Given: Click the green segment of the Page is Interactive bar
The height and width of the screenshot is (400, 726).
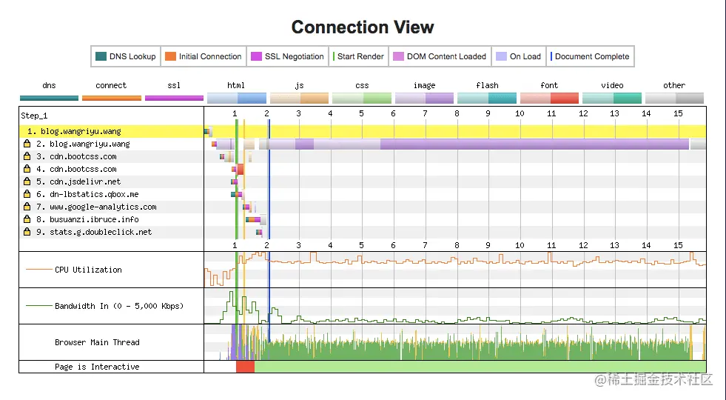Looking at the screenshot, I should click(480, 367).
